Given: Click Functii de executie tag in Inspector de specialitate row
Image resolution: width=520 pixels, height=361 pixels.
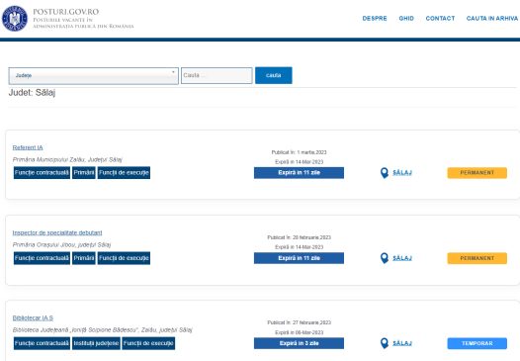Looking at the screenshot, I should (124, 258).
